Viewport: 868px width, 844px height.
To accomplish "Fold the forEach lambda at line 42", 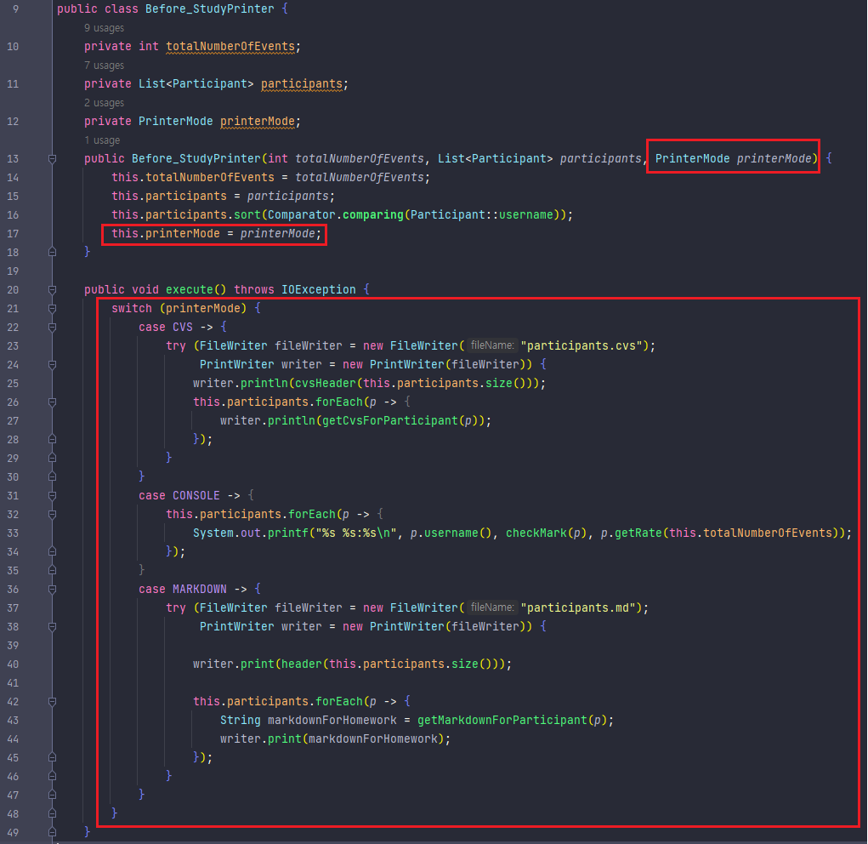I will pos(52,702).
